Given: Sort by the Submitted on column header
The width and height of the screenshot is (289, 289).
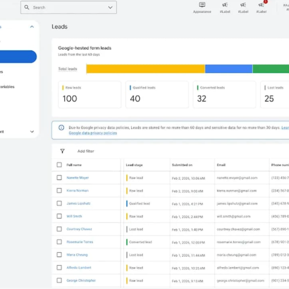Looking at the screenshot, I should click(x=182, y=165).
